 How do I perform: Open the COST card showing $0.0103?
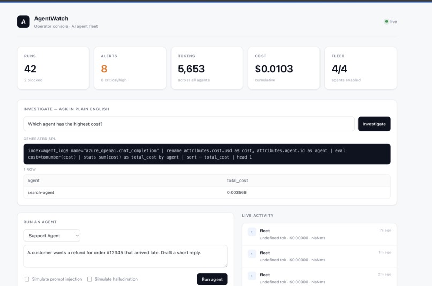pos(284,68)
